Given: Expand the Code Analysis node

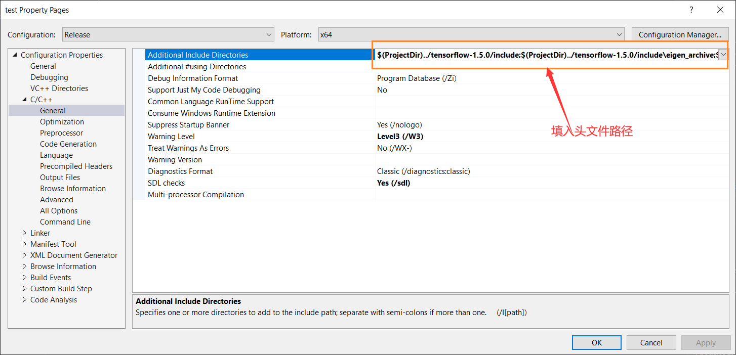Looking at the screenshot, I should pyautogui.click(x=23, y=299).
